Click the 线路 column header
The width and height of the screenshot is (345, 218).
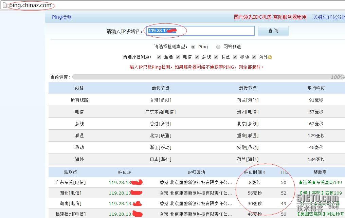coord(79,88)
